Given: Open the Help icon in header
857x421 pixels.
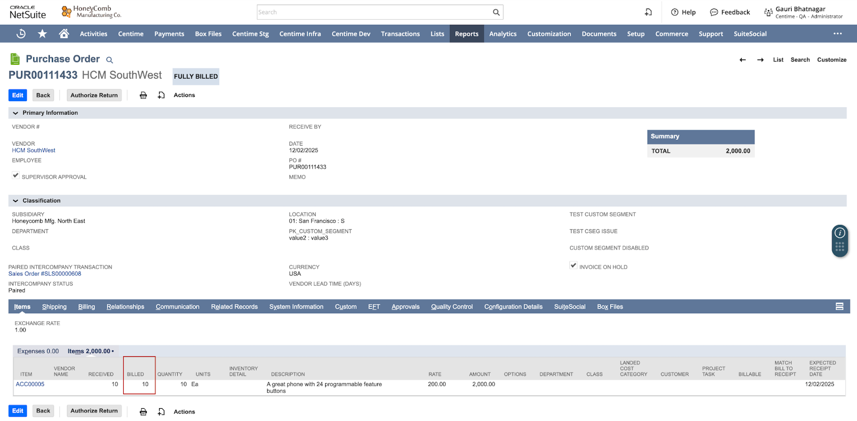Looking at the screenshot, I should (x=683, y=12).
